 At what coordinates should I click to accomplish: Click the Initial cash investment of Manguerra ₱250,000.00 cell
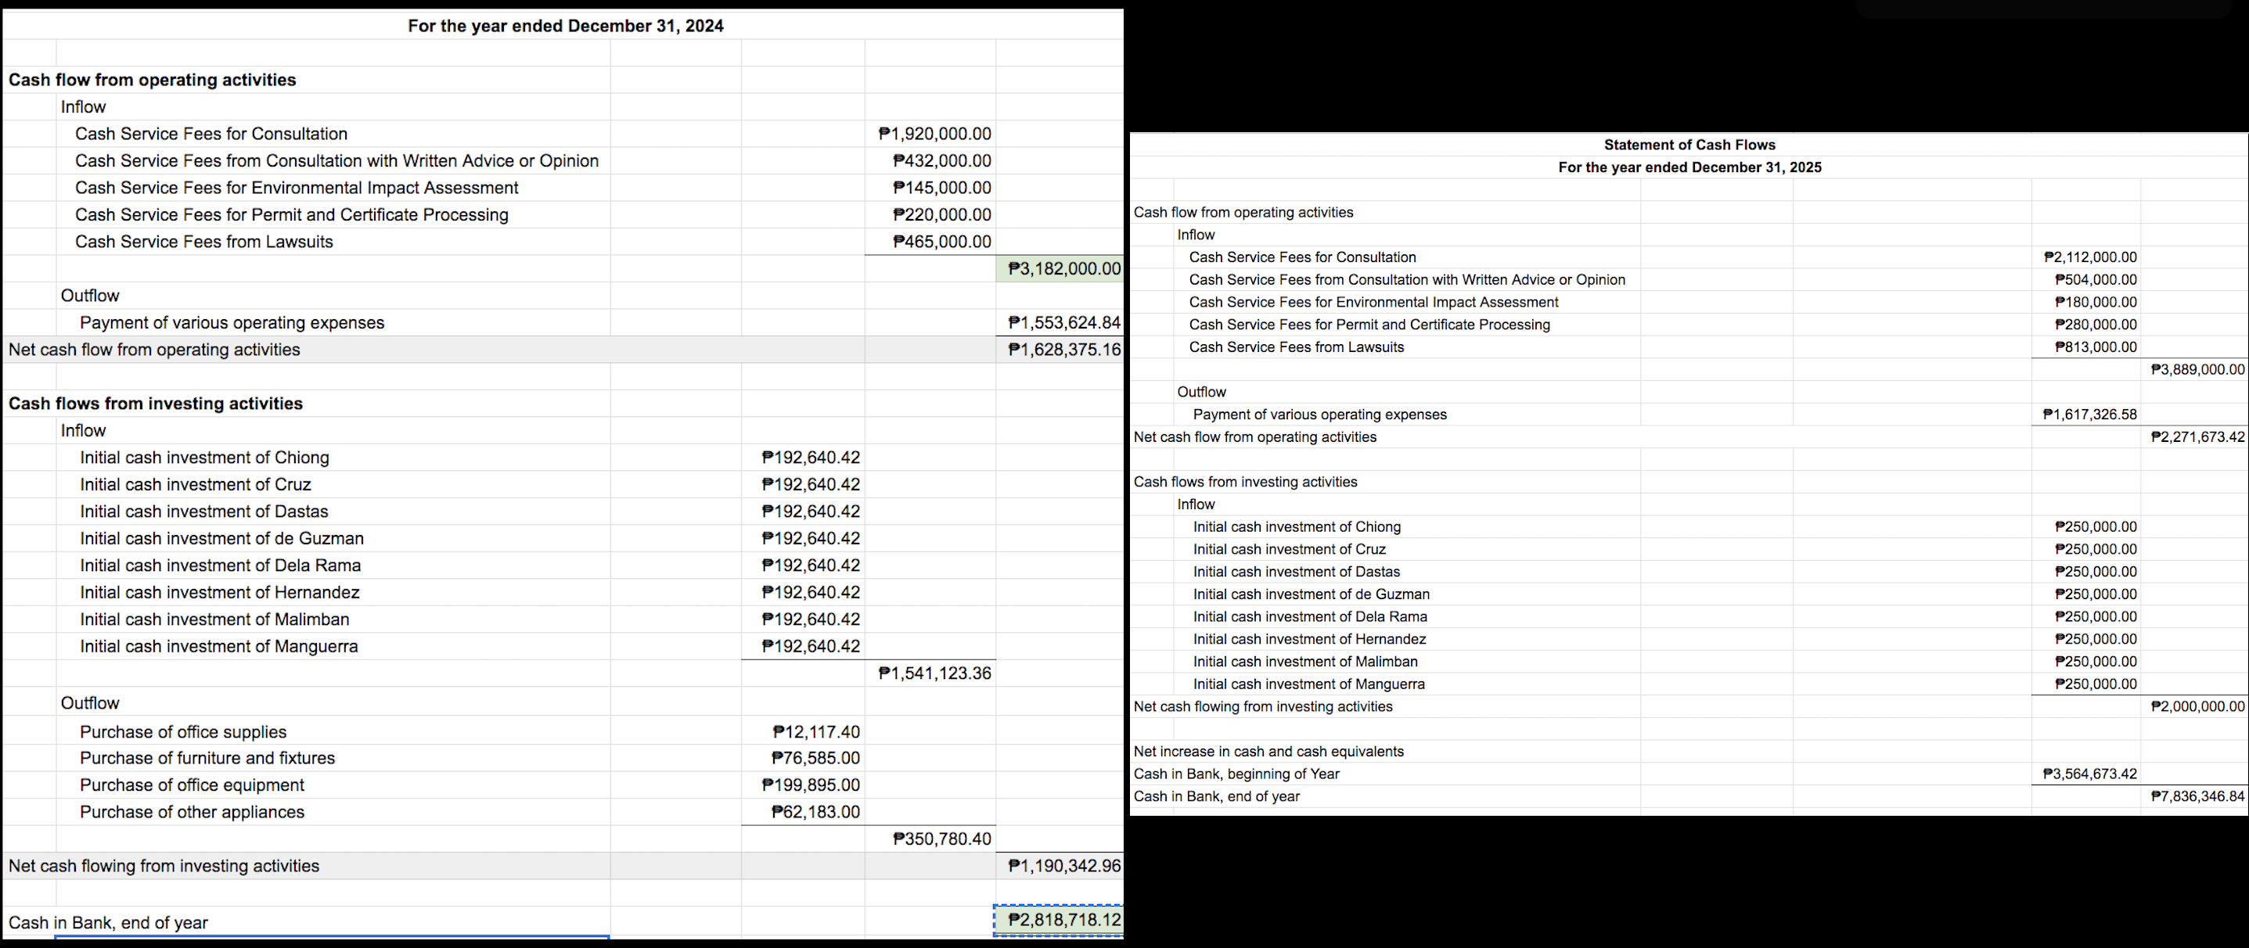2095,684
